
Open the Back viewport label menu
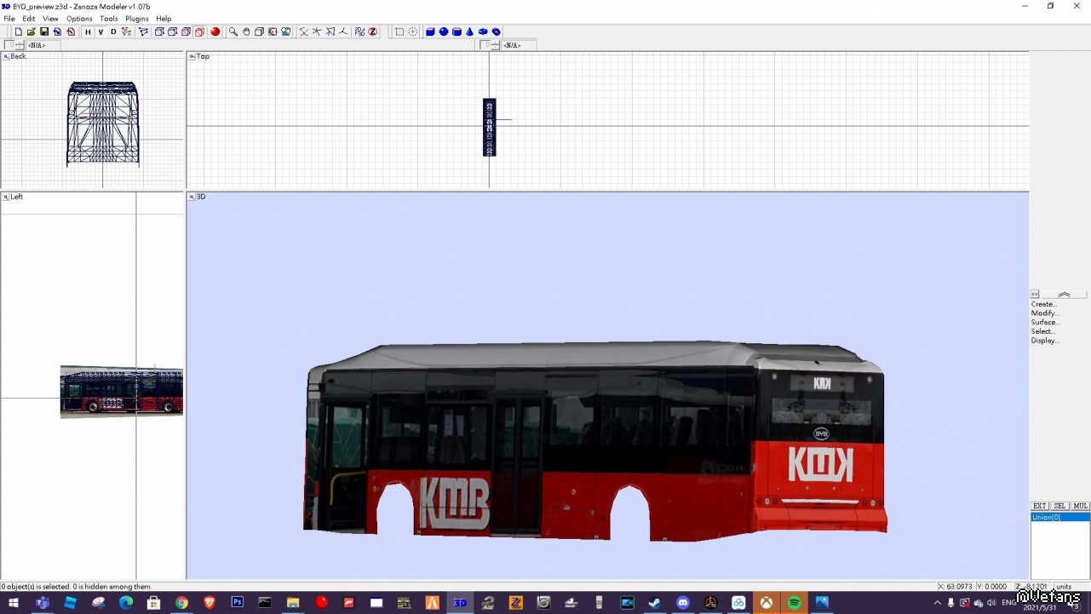click(x=14, y=56)
